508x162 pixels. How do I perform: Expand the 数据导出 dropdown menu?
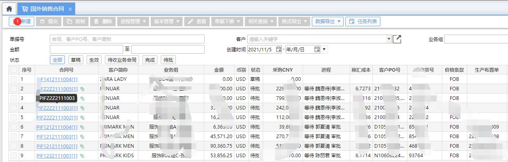point(327,21)
